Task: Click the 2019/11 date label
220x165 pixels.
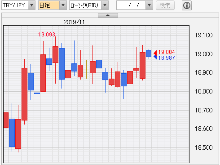Action: point(74,22)
